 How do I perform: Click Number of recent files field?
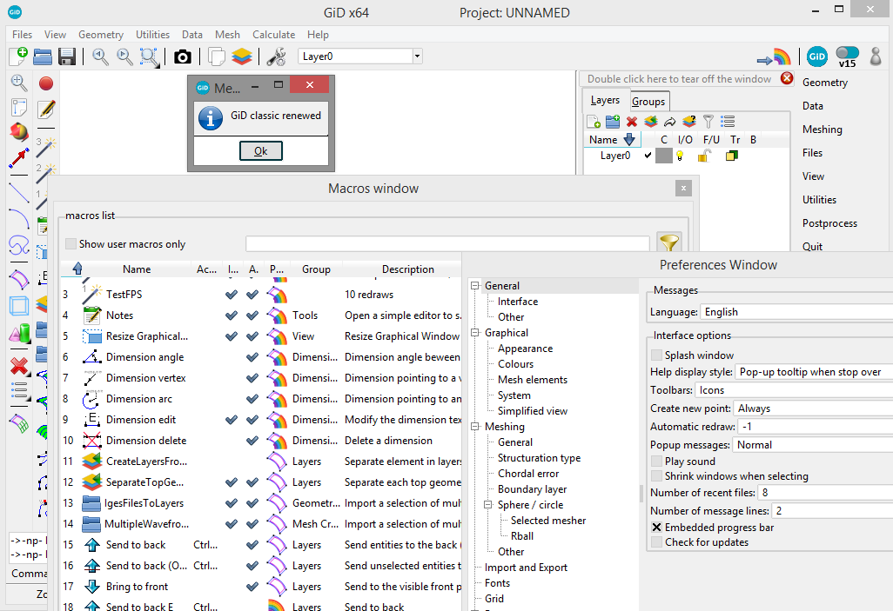825,493
